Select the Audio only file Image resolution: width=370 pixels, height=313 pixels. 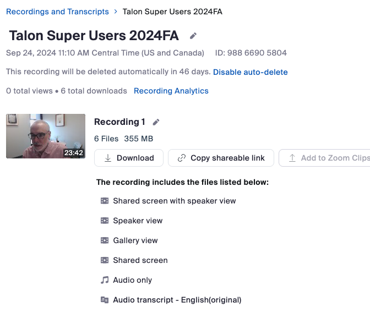[x=132, y=280]
